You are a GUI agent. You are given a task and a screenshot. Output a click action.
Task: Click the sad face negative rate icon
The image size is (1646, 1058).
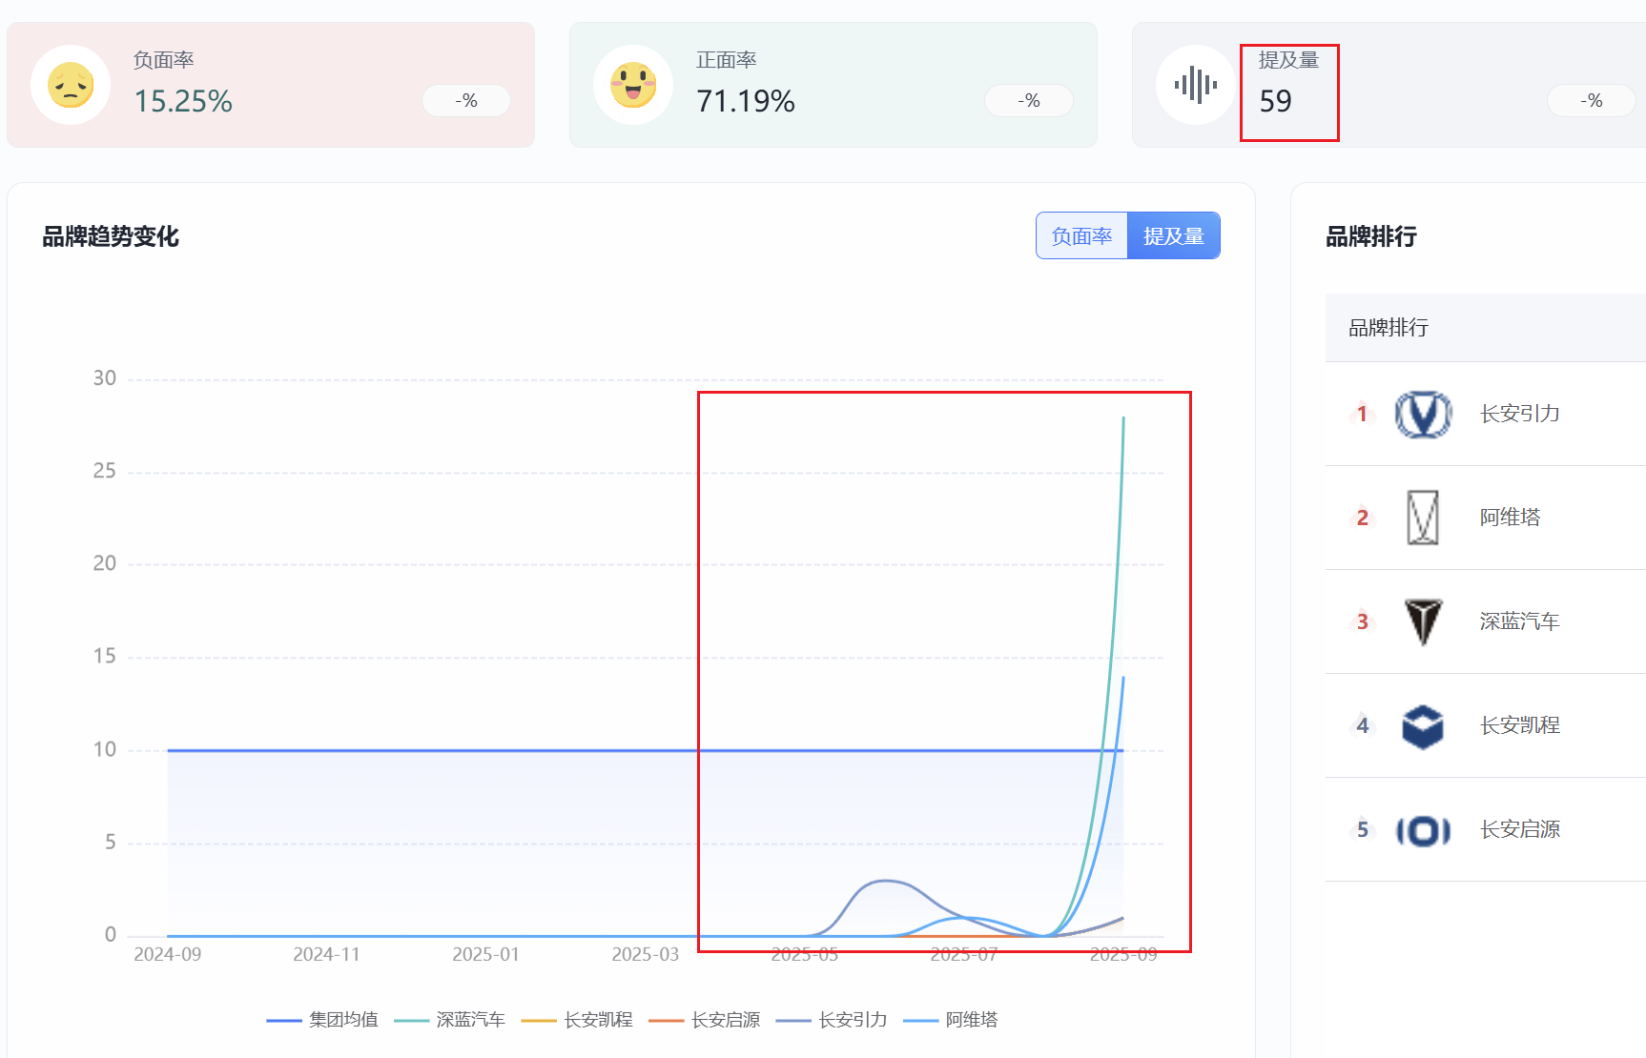(x=71, y=85)
